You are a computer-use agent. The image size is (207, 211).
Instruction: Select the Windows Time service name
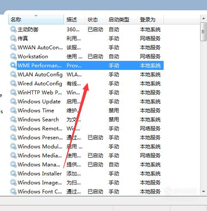click(x=36, y=111)
